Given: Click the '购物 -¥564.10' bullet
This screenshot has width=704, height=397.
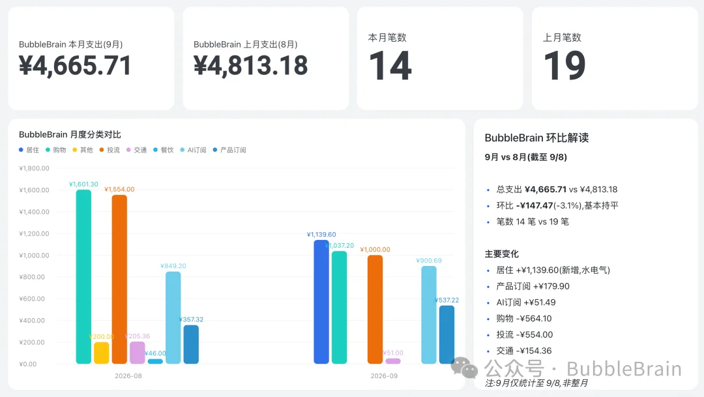Looking at the screenshot, I should pos(524,319).
